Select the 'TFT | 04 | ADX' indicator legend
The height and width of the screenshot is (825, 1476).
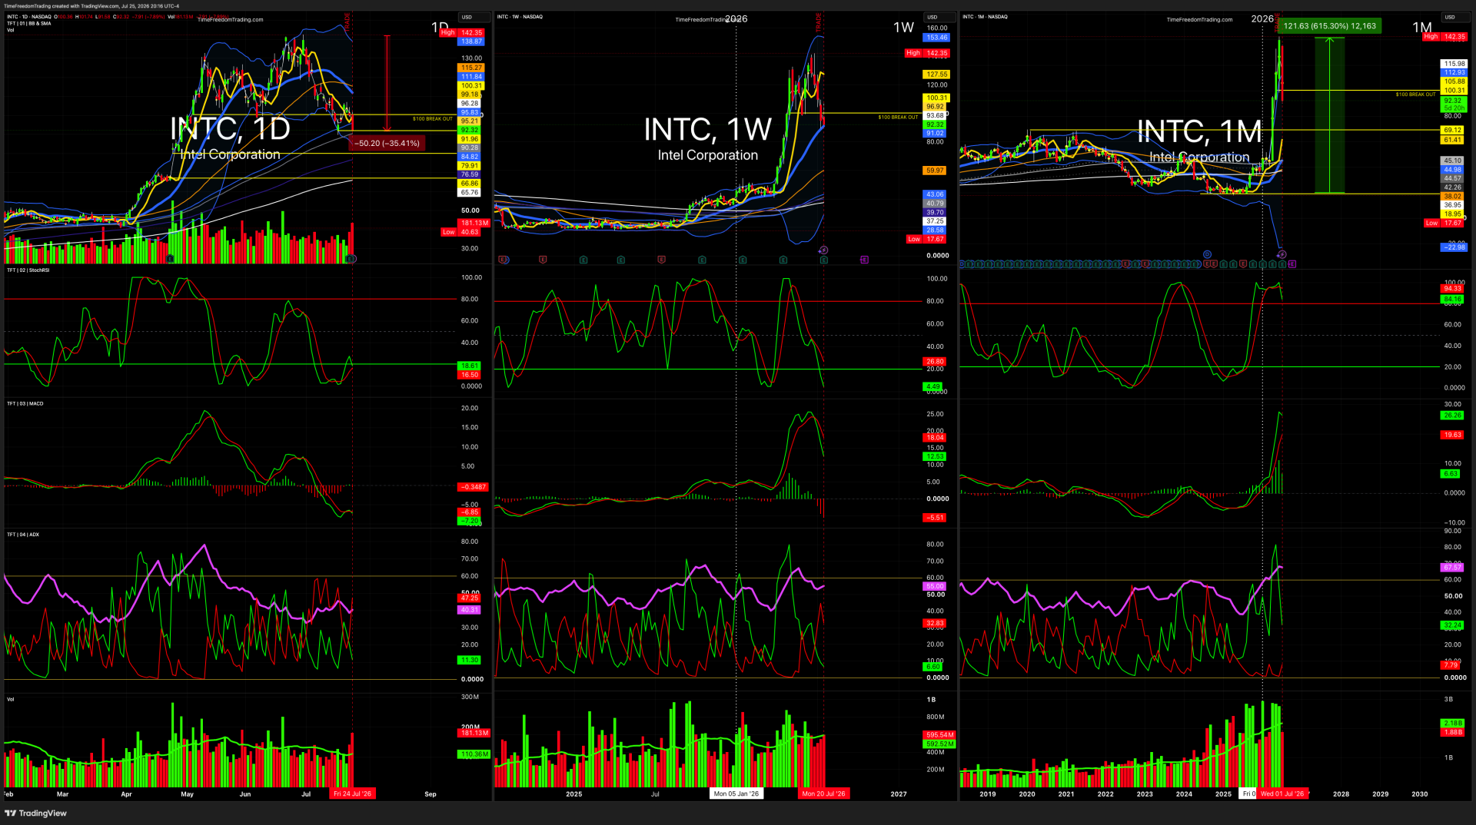[x=23, y=535]
